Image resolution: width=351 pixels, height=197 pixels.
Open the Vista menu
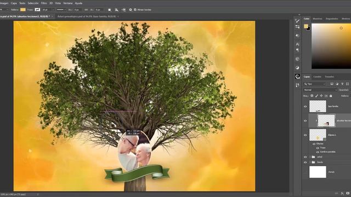pos(58,3)
